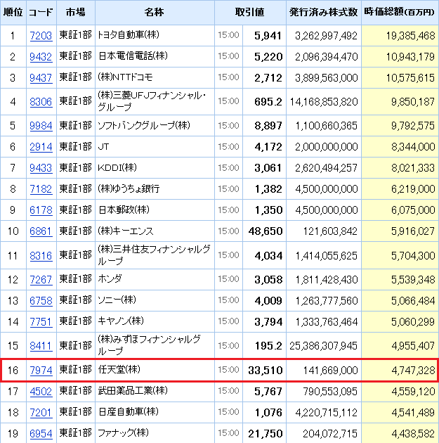The height and width of the screenshot is (443, 439).
Task: Select the name 日本電信電話(株)
Action: click(x=133, y=56)
